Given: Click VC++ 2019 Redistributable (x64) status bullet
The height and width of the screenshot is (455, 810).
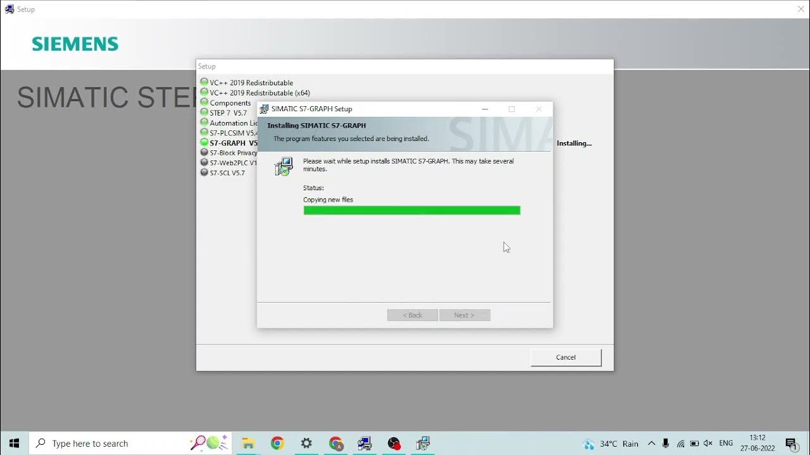Looking at the screenshot, I should click(204, 92).
